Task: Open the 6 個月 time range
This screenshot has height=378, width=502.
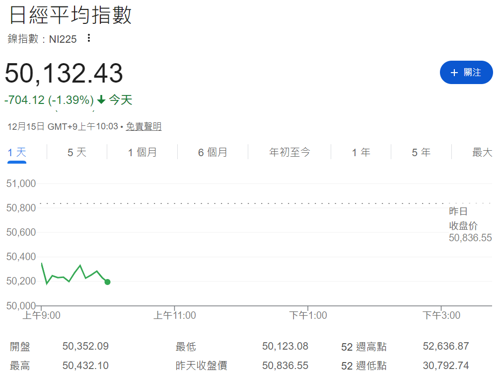Action: click(212, 152)
